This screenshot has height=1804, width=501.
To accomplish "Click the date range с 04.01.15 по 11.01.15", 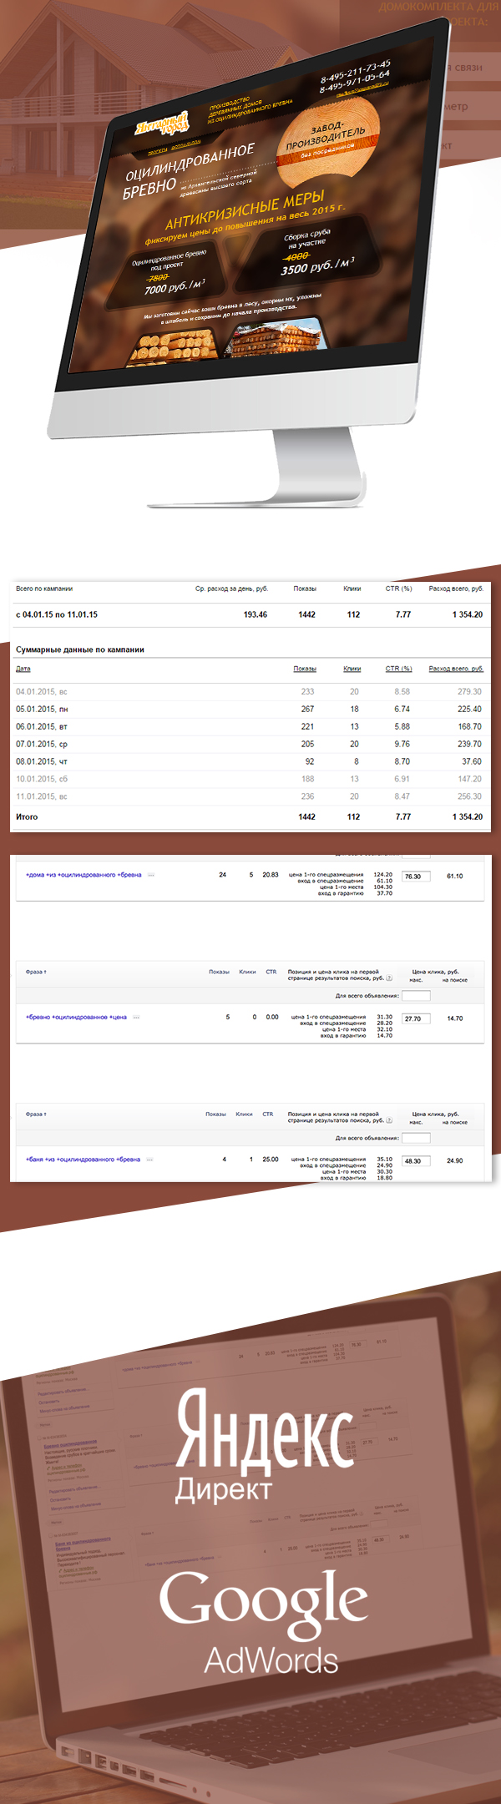I will pyautogui.click(x=57, y=614).
